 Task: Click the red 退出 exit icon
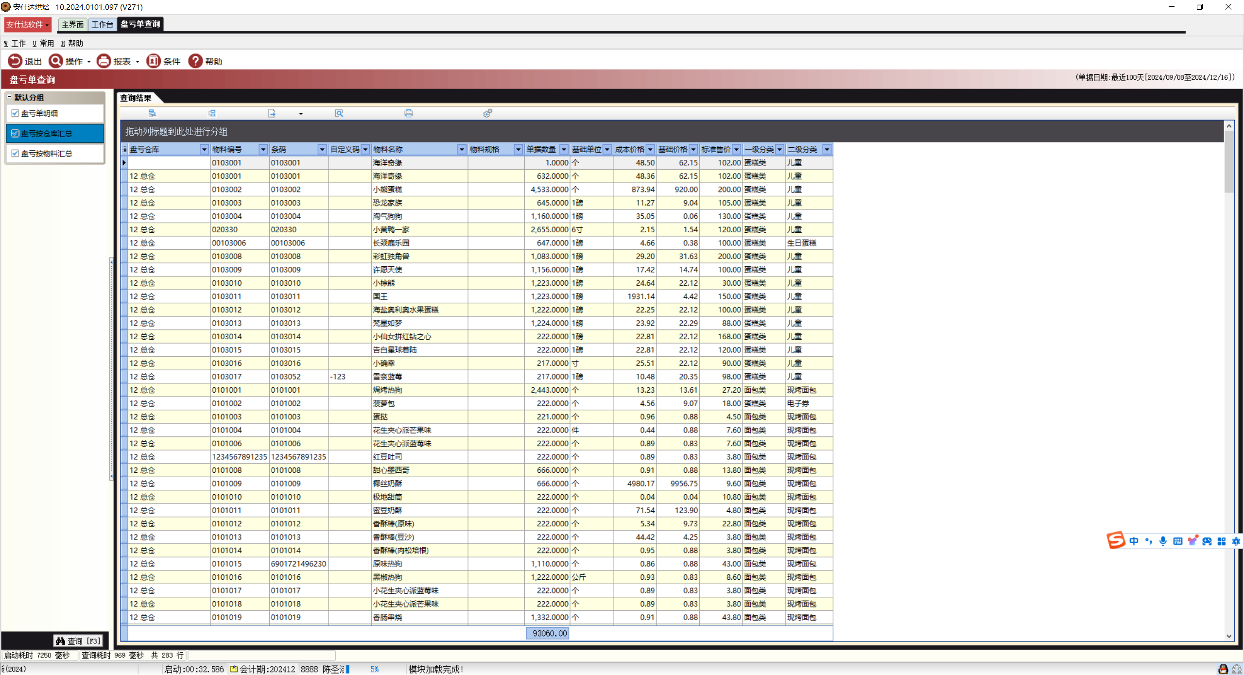click(15, 61)
